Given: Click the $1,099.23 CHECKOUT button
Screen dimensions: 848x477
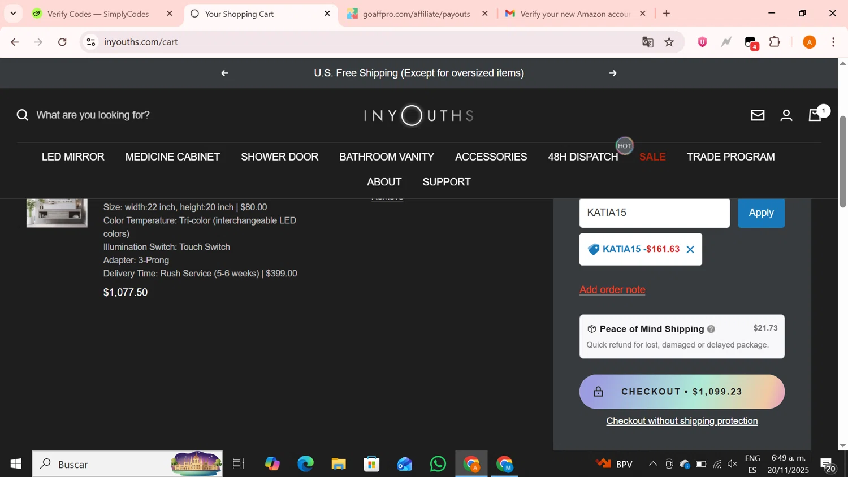Looking at the screenshot, I should 682,392.
